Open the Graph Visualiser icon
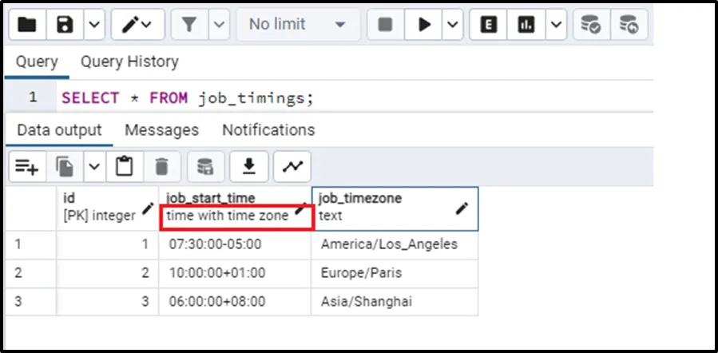The height and width of the screenshot is (353, 718). (x=293, y=167)
